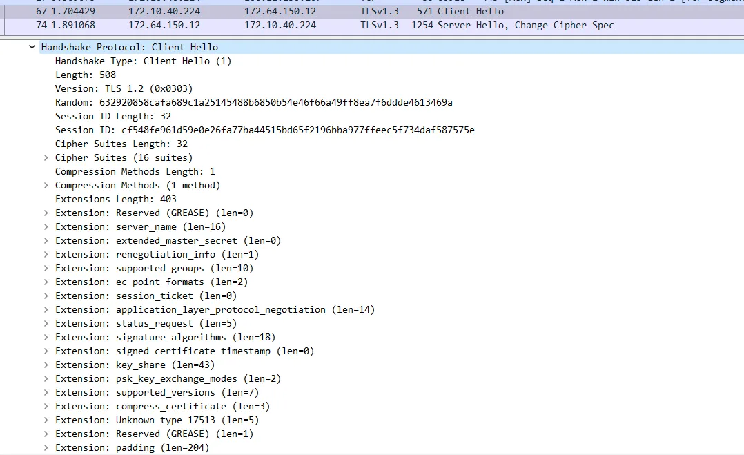Expand the status_request extension arrow
Image resolution: width=744 pixels, height=455 pixels.
click(x=46, y=323)
